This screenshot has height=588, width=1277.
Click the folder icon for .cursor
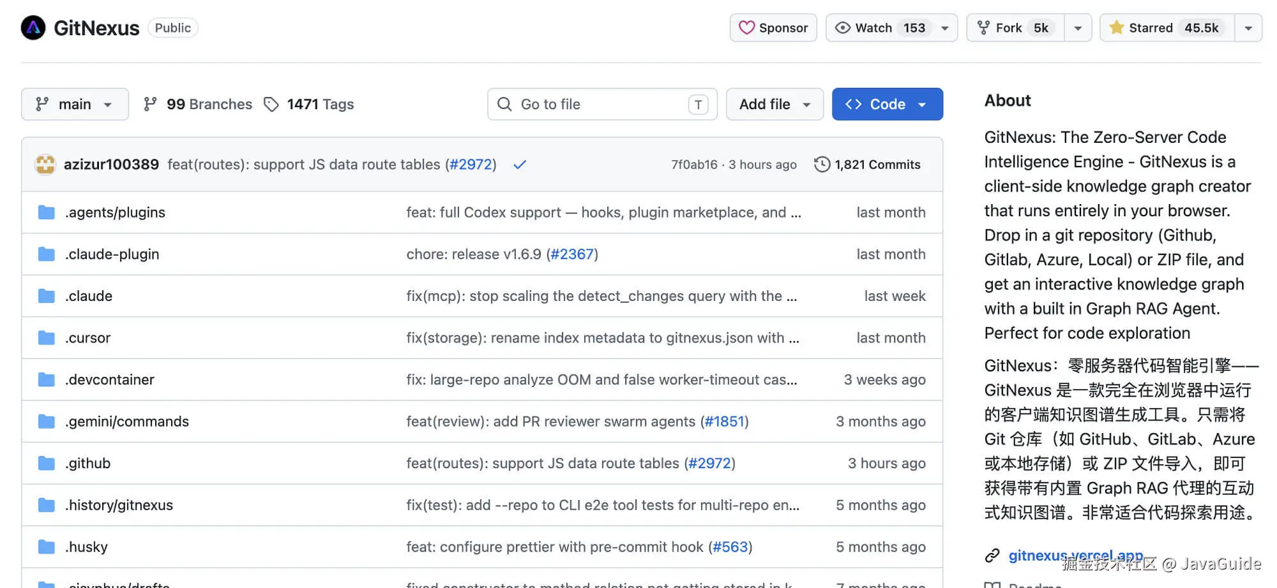pos(46,338)
